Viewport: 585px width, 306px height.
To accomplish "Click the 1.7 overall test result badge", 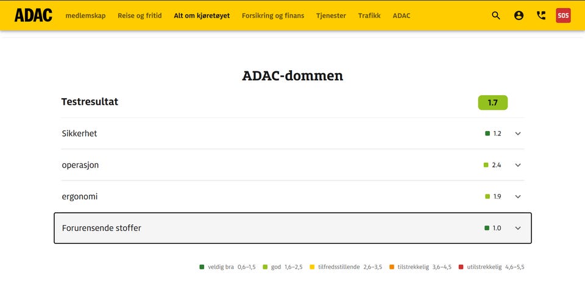I will (493, 102).
